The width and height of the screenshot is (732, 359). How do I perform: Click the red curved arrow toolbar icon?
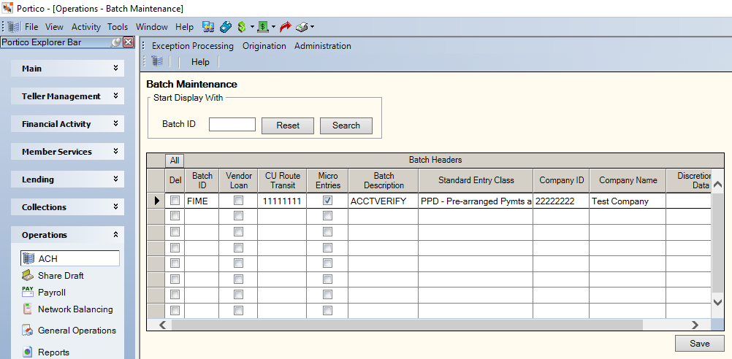(x=285, y=27)
